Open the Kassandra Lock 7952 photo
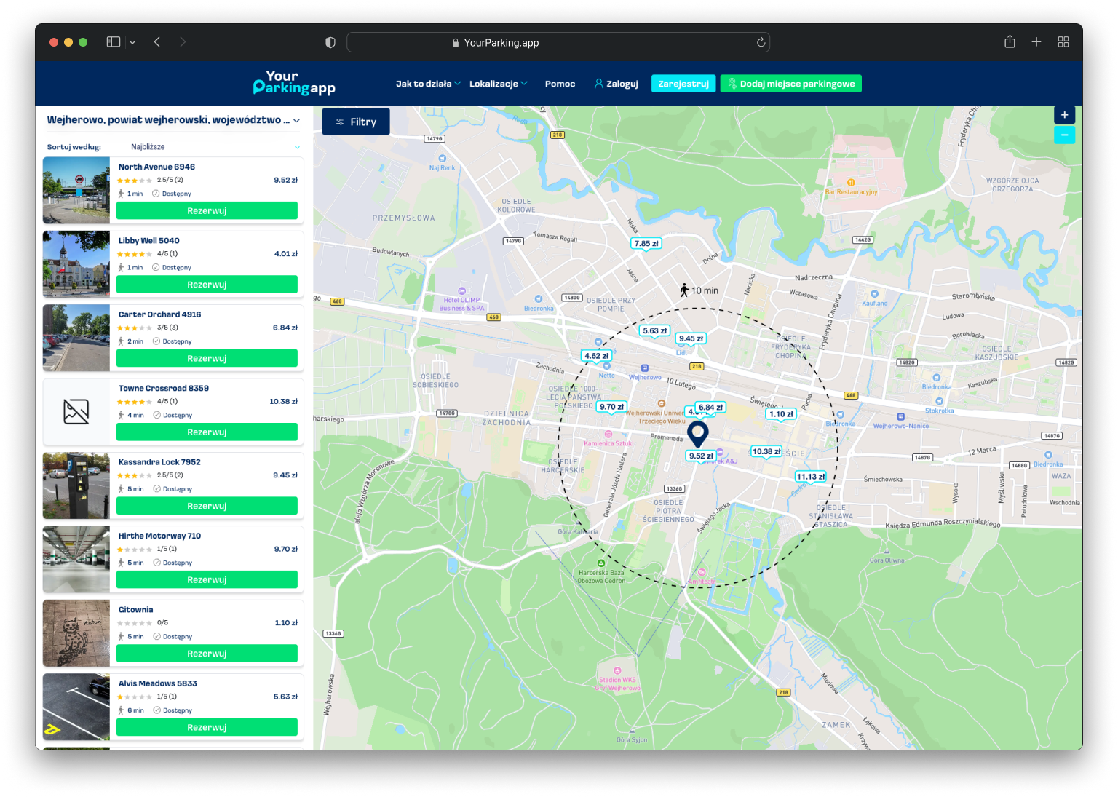 (x=76, y=485)
